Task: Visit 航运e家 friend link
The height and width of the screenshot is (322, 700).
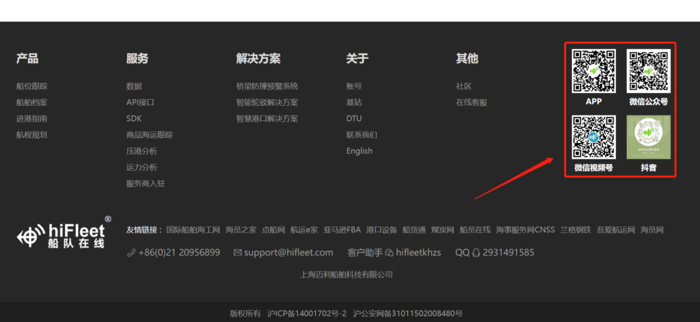Action: [304, 230]
